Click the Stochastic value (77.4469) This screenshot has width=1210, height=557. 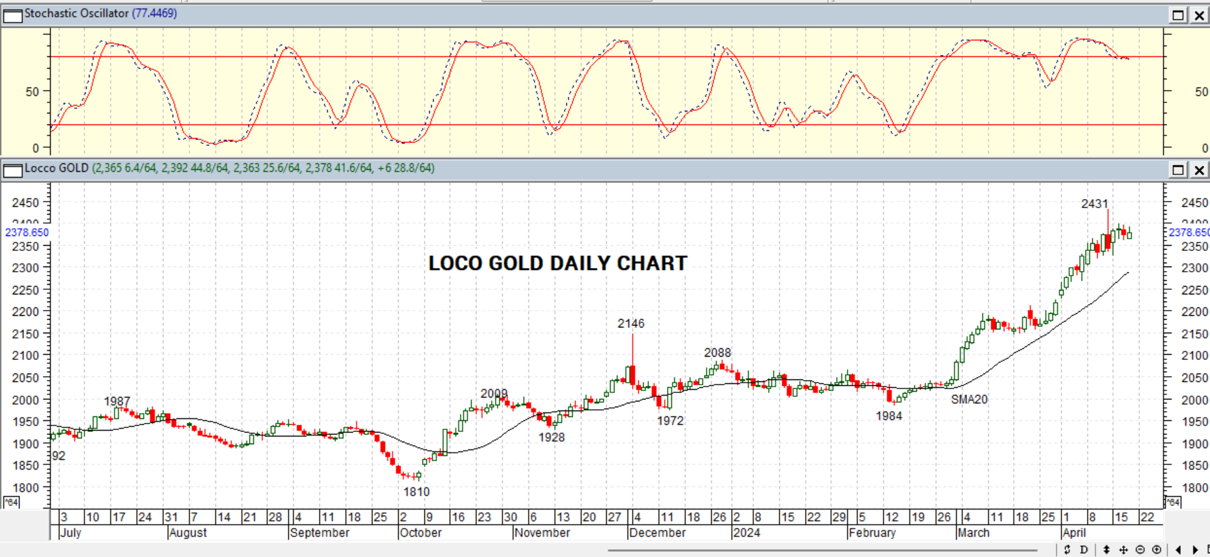point(154,13)
